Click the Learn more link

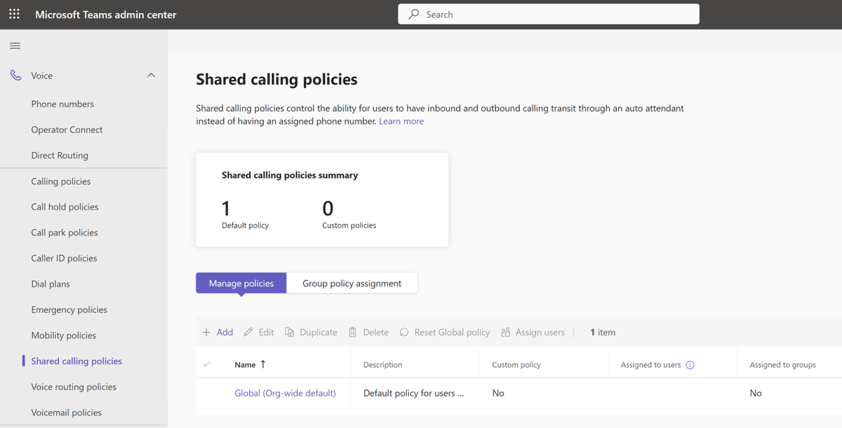(401, 121)
